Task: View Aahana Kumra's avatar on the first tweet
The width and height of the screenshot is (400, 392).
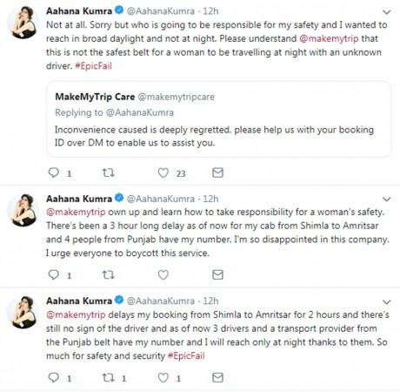Action: [x=23, y=23]
